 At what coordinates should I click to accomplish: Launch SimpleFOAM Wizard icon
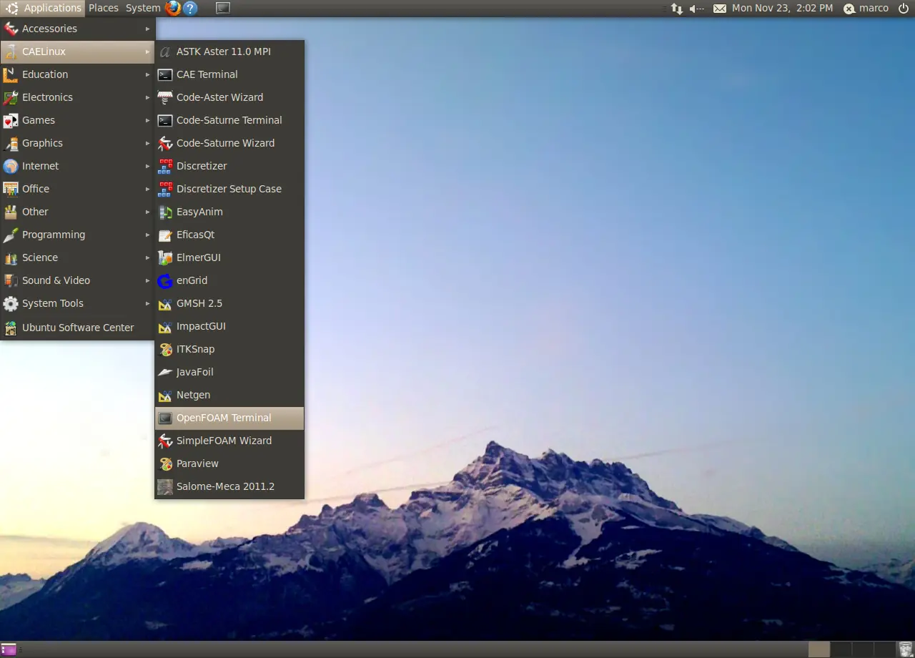(x=165, y=441)
